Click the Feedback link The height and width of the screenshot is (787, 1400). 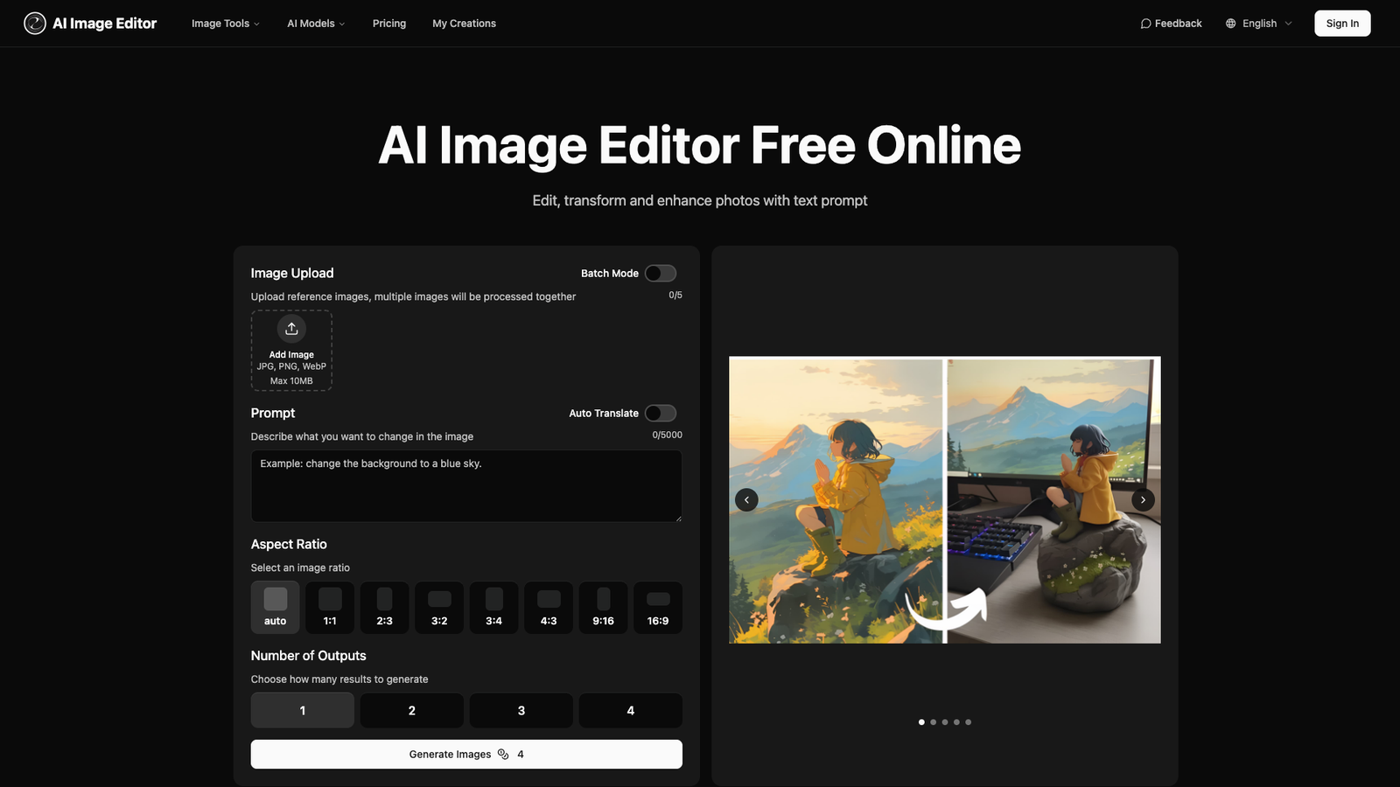tap(1171, 24)
